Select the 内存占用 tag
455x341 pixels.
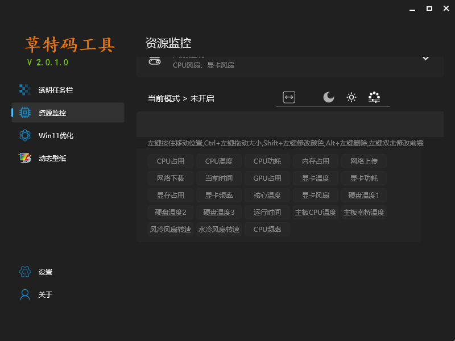(316, 161)
